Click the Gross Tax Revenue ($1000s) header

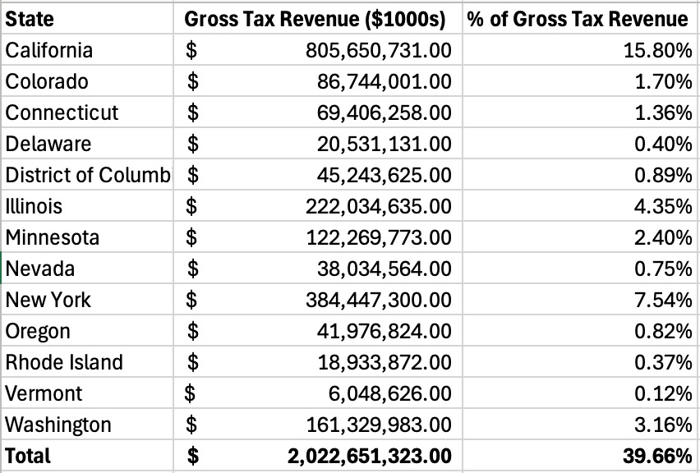coord(318,20)
